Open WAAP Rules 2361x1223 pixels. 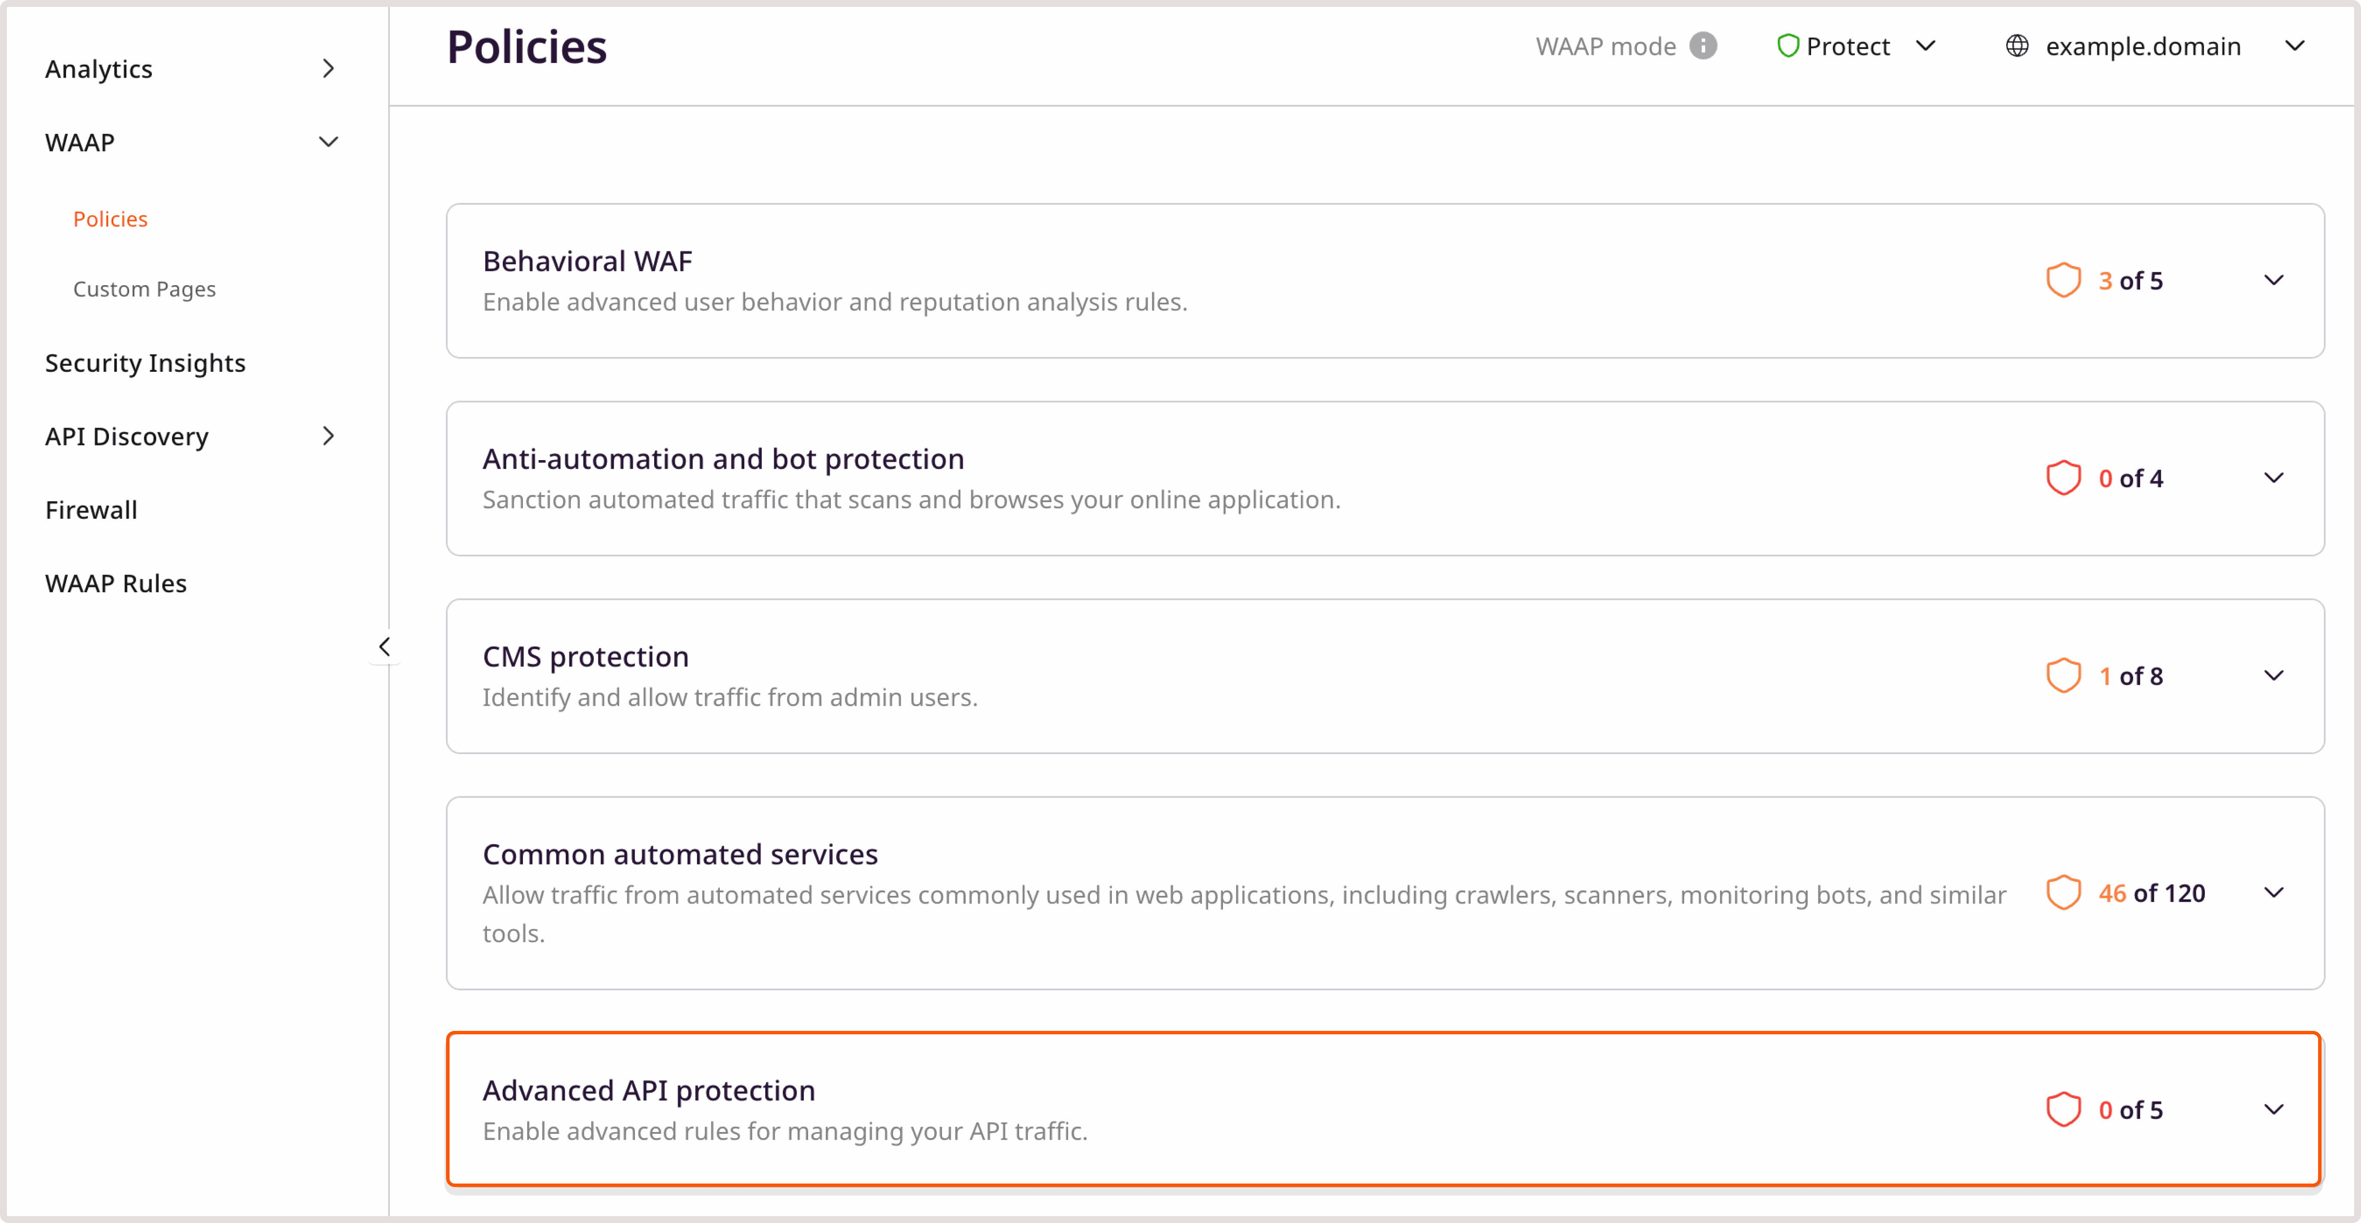coord(116,584)
